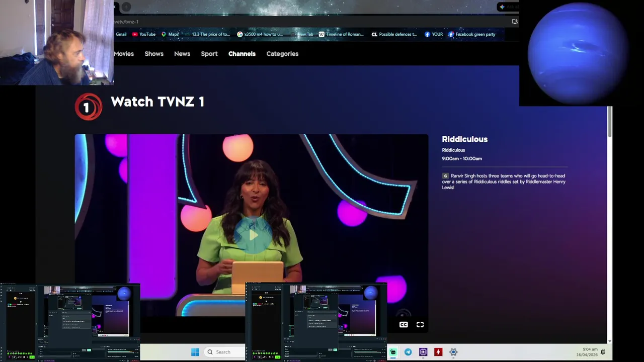The width and height of the screenshot is (644, 362).
Task: Open the Gmail bookmark
Action: pyautogui.click(x=121, y=34)
